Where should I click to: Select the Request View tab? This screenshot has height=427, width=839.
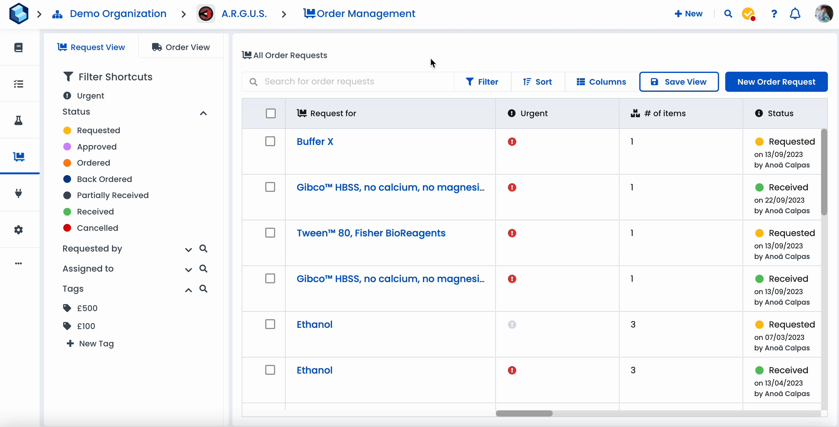pos(91,47)
